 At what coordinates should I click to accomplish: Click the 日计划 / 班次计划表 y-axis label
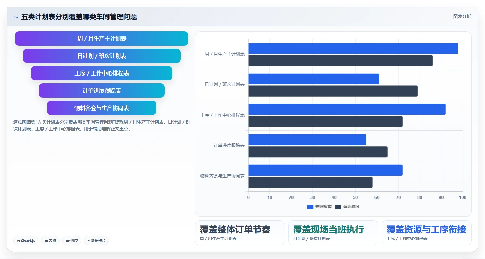(224, 85)
